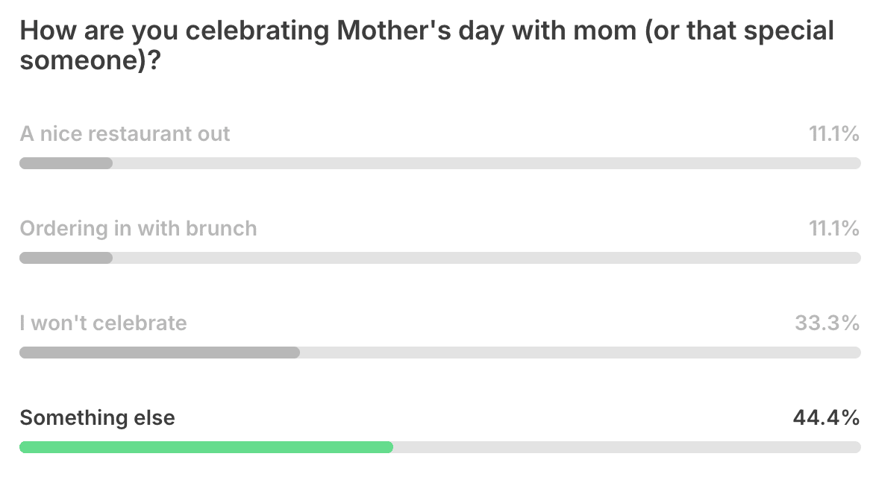Click the gray bar under I won't celebrate

159,353
